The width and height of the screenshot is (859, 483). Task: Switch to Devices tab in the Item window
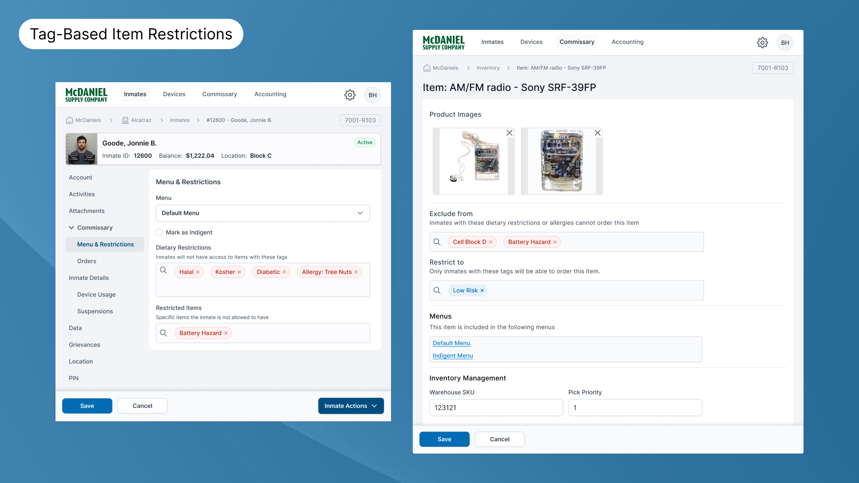coord(532,42)
